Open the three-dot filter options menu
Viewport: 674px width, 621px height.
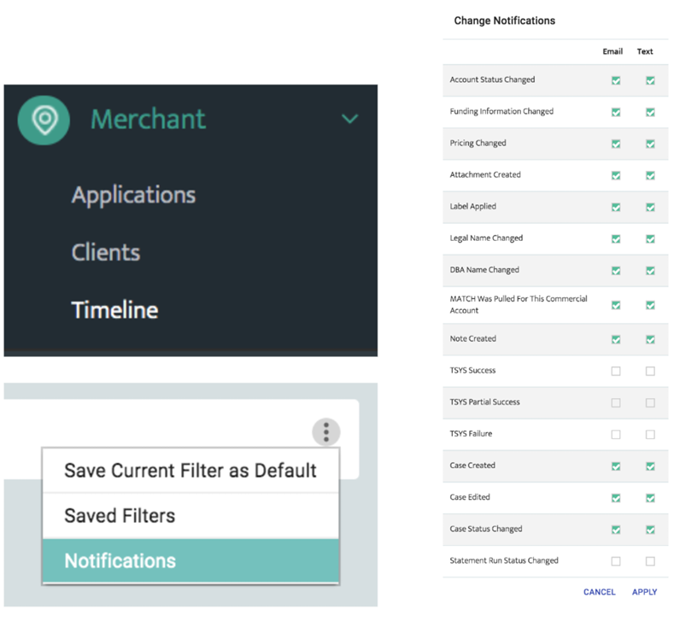tap(326, 432)
